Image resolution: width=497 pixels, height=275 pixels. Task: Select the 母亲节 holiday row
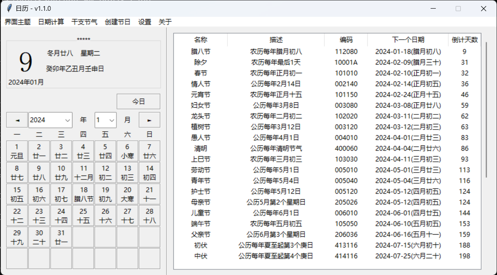click(x=328, y=202)
